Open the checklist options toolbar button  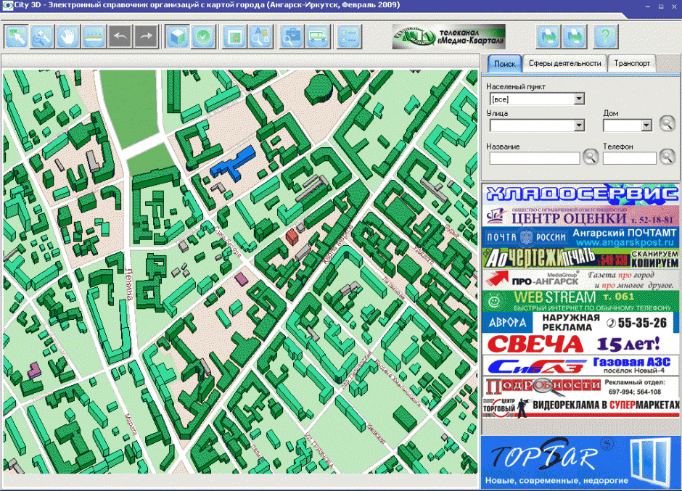[x=349, y=36]
